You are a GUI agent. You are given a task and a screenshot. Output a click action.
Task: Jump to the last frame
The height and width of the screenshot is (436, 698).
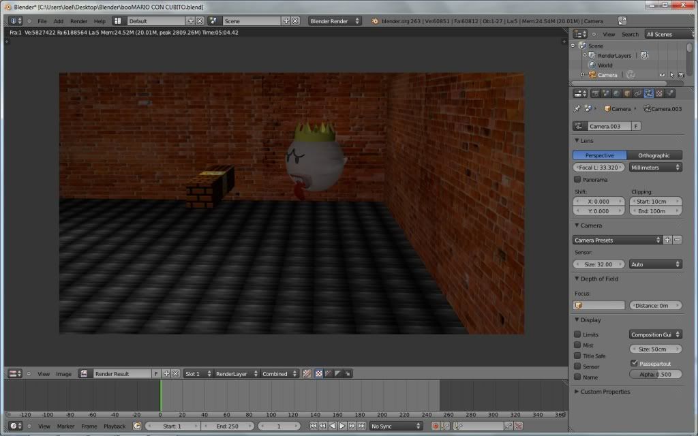click(x=361, y=426)
